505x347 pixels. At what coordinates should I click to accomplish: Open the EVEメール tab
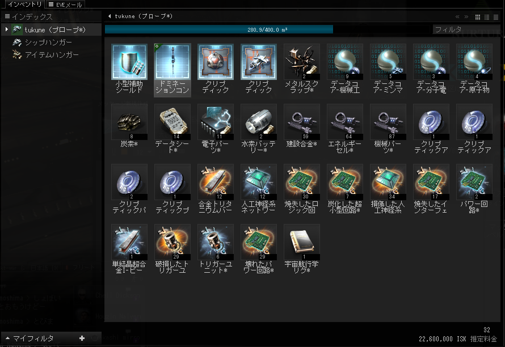point(65,5)
